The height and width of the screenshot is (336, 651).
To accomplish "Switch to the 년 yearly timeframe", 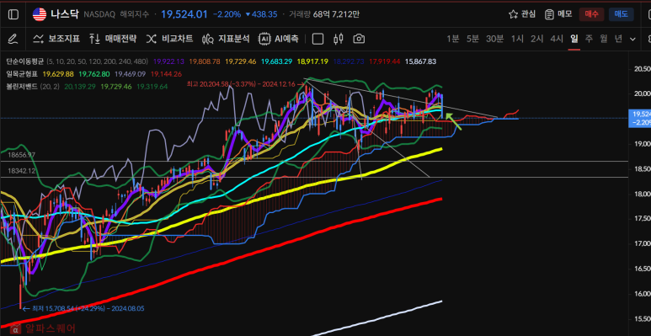I will [619, 39].
